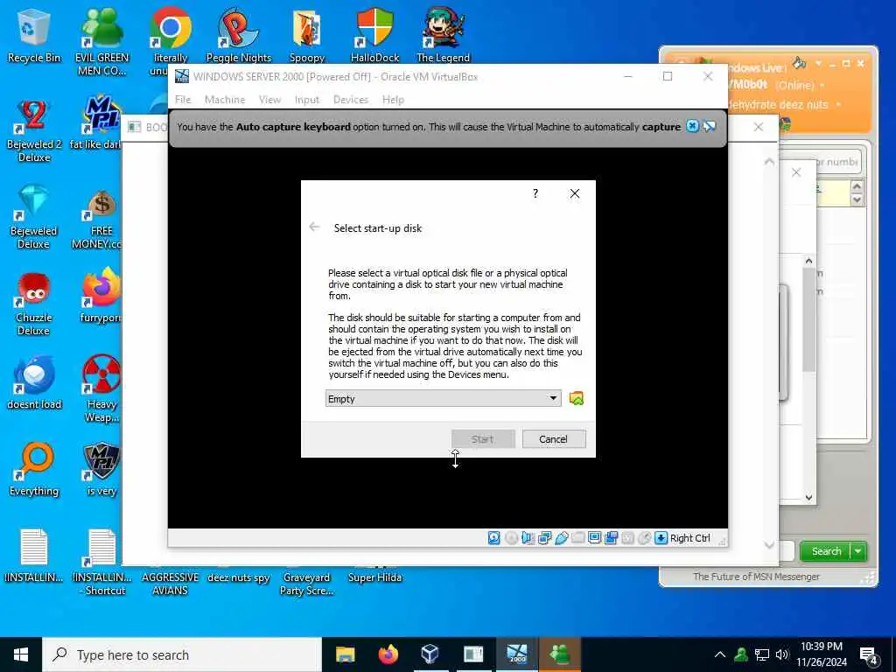Click the hard disk activity indicator icon
The height and width of the screenshot is (672, 896).
[x=494, y=538]
